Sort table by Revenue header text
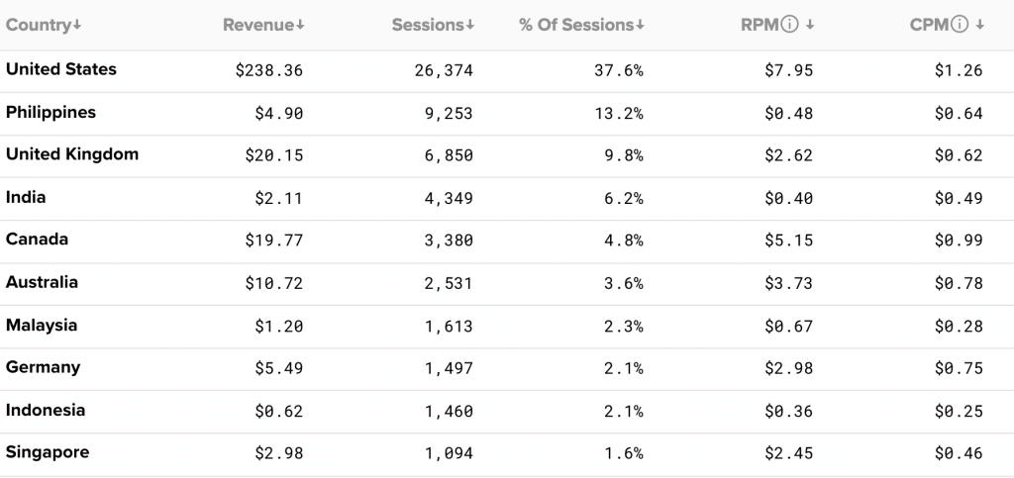The image size is (1014, 478). pyautogui.click(x=258, y=25)
